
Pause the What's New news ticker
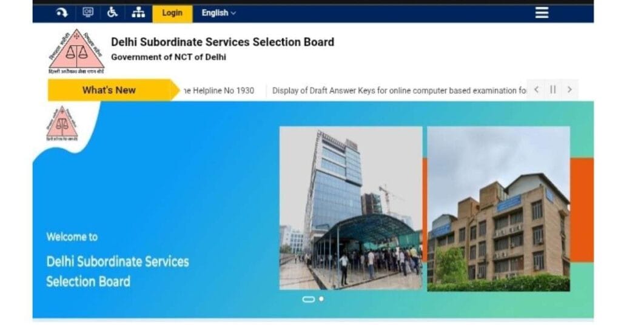coord(553,90)
